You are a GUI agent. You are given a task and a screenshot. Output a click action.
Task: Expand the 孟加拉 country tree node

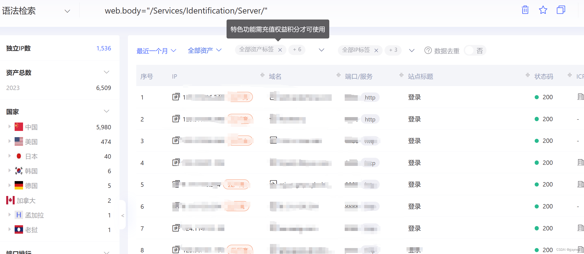(9, 215)
